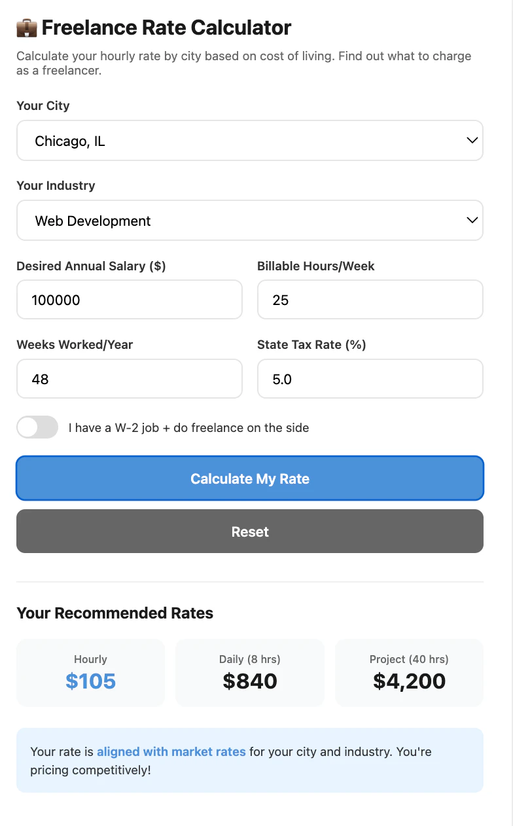Click the aligned with market rates text
The height and width of the screenshot is (826, 513).
tap(171, 751)
